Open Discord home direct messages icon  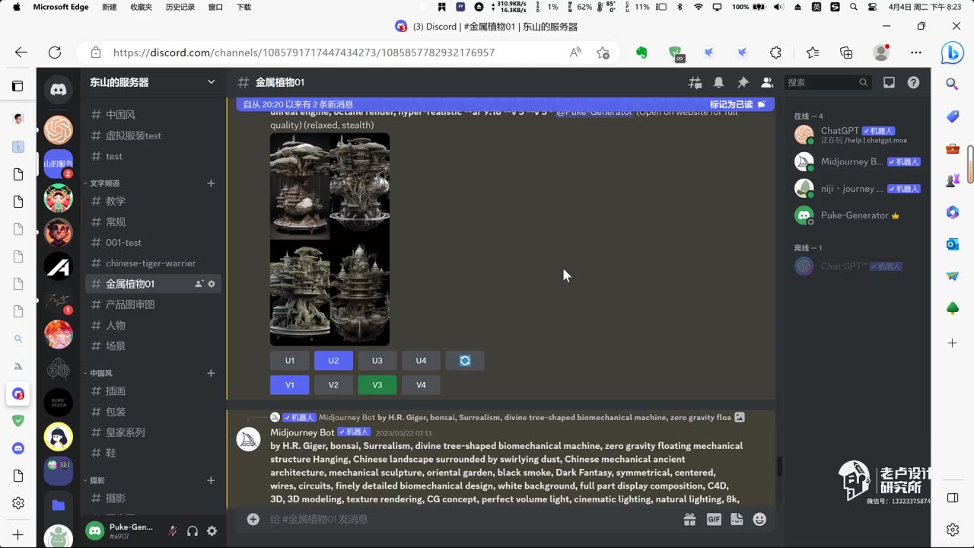[59, 89]
